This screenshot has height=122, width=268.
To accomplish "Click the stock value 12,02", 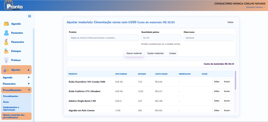I will click(141, 91).
